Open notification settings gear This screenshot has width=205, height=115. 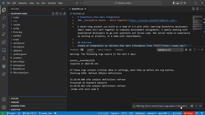[x=192, y=106]
